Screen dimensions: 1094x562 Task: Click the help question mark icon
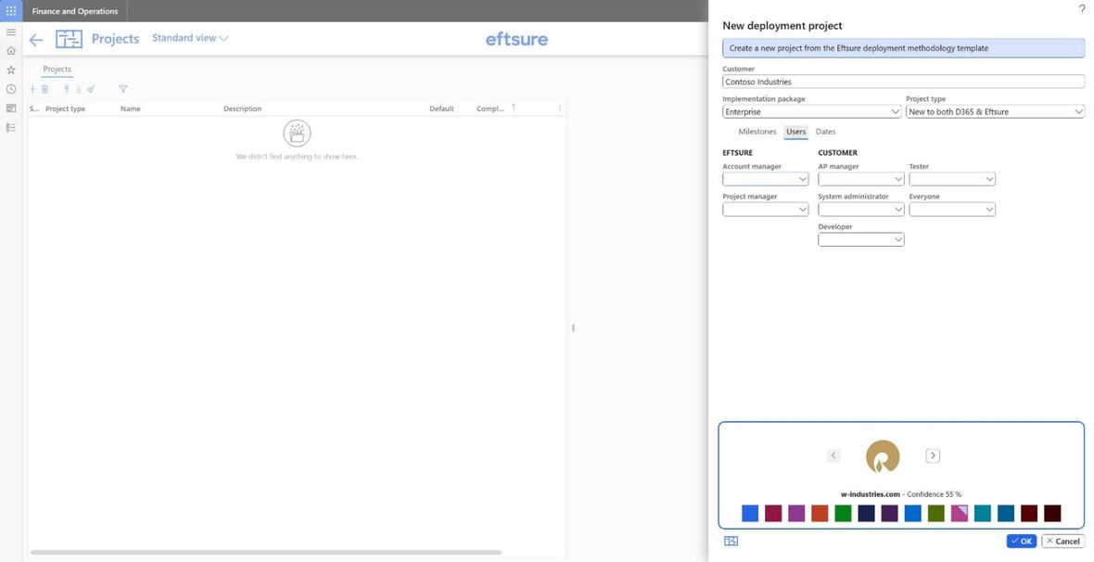click(1082, 9)
